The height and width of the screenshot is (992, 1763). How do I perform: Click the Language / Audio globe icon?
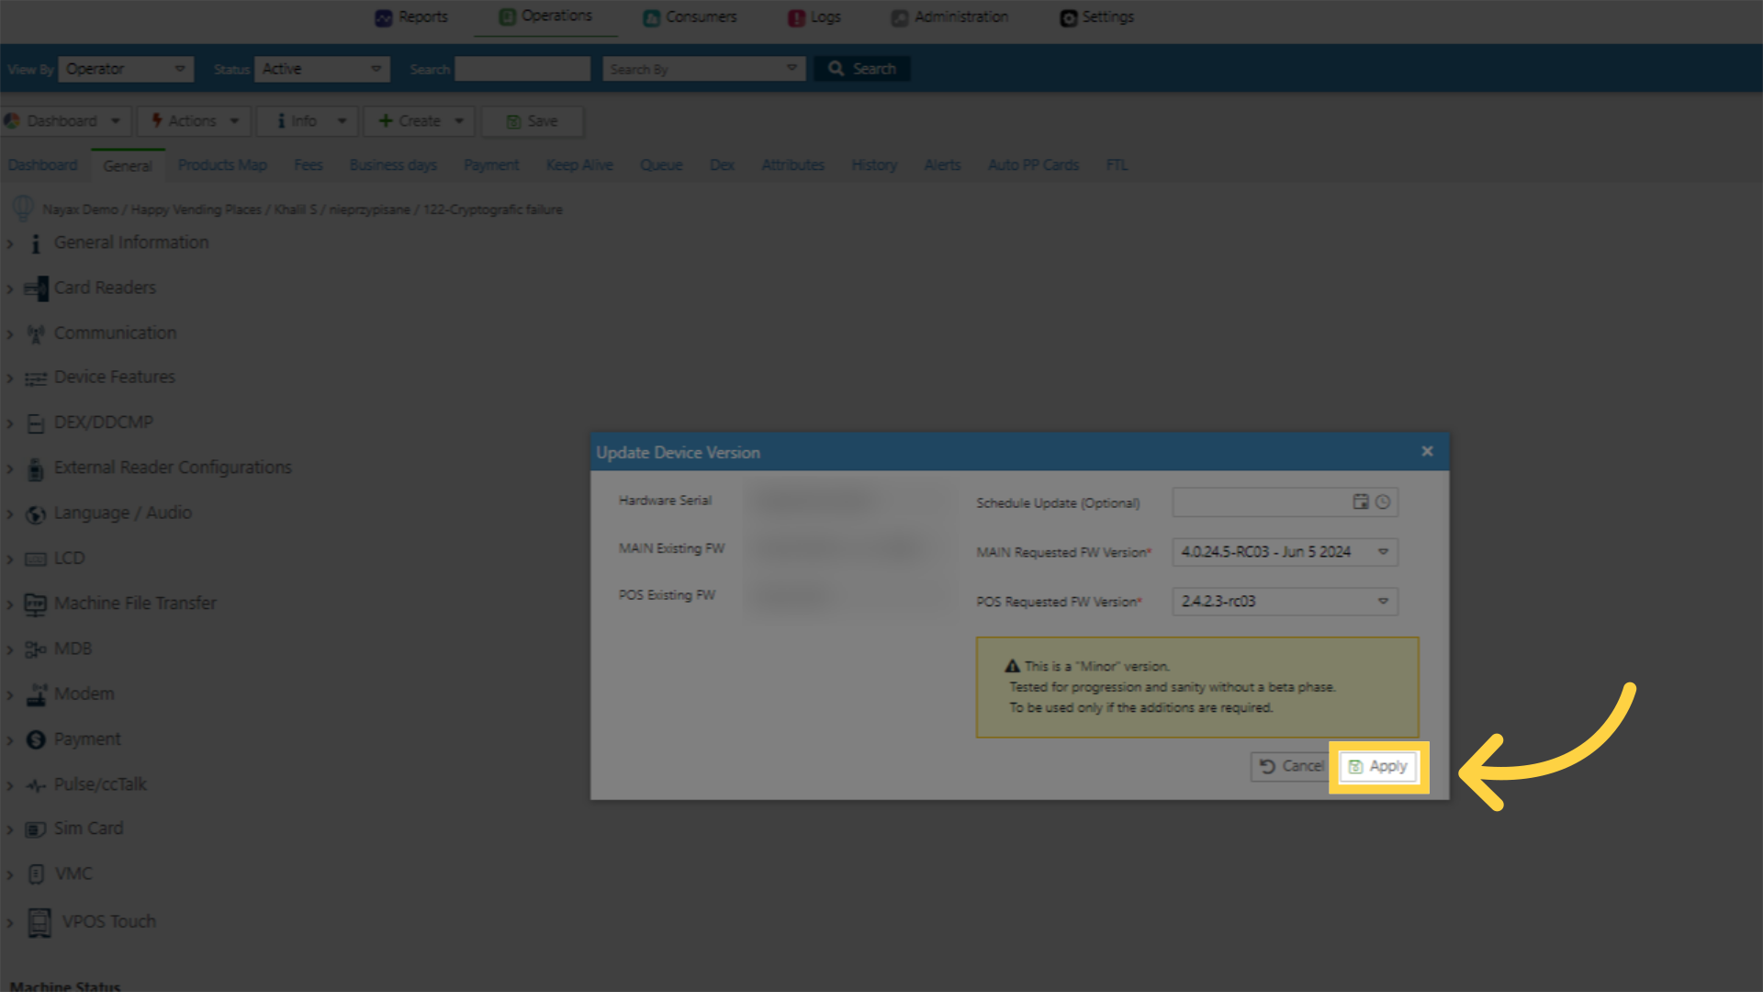coord(36,514)
